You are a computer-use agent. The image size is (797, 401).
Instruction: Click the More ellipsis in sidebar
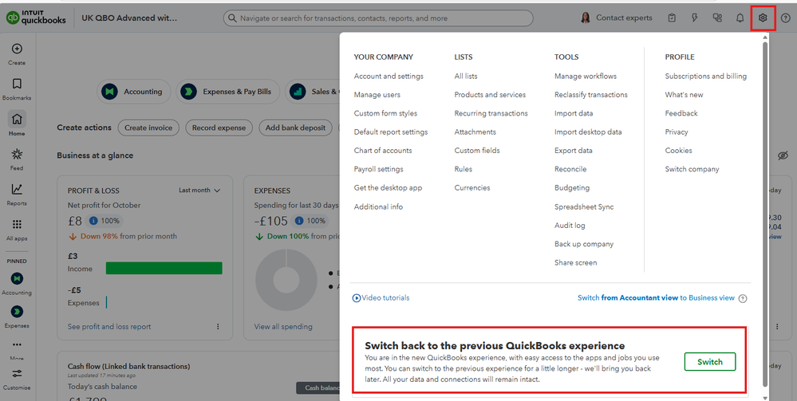tap(17, 344)
